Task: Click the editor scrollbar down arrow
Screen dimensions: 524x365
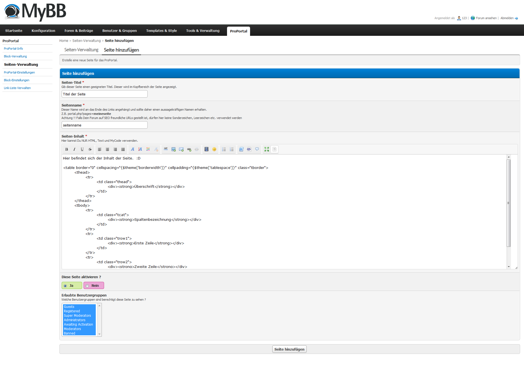Action: pyautogui.click(x=509, y=267)
